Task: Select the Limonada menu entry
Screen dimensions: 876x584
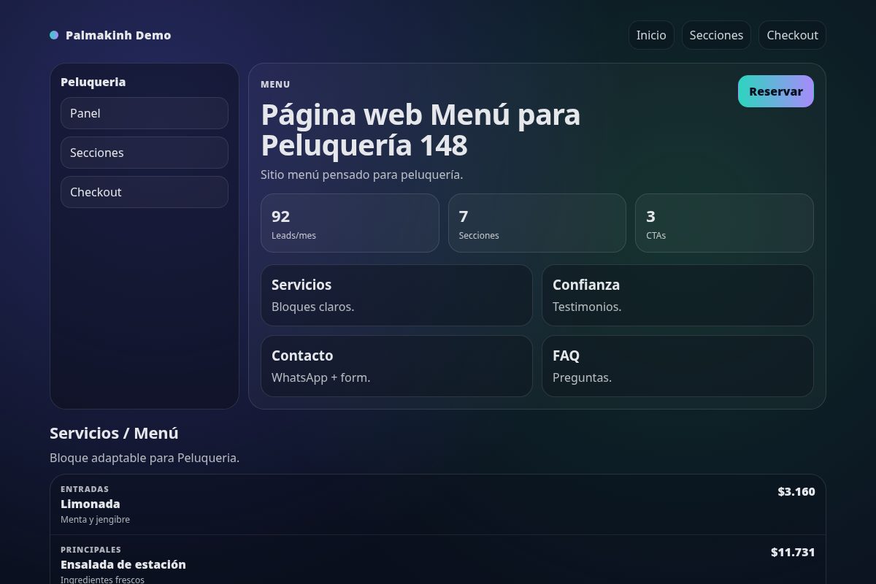Action: [x=91, y=504]
